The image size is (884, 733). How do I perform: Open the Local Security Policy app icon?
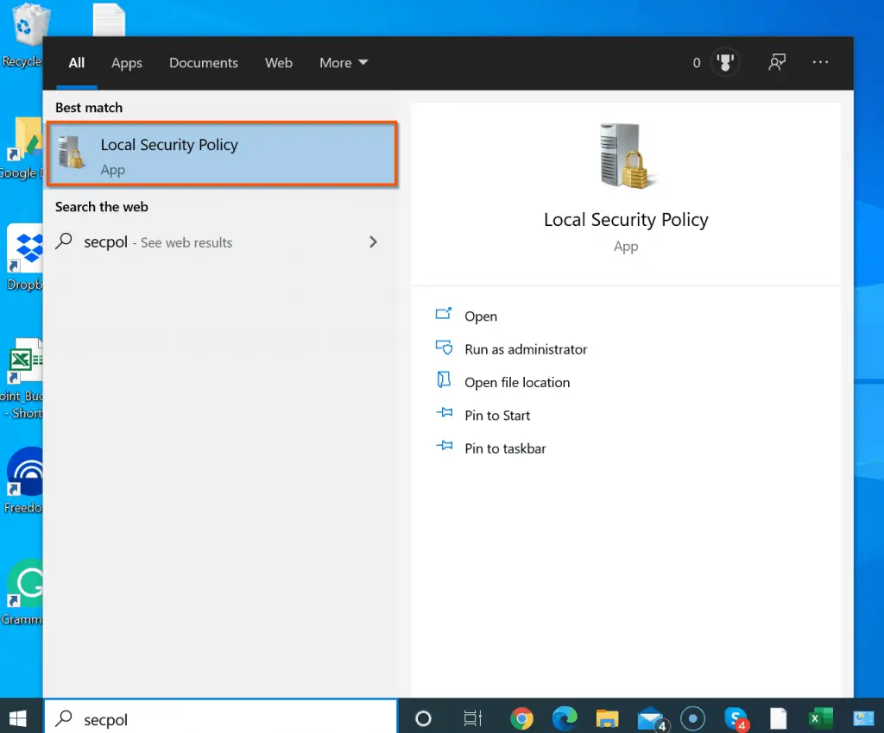click(71, 154)
